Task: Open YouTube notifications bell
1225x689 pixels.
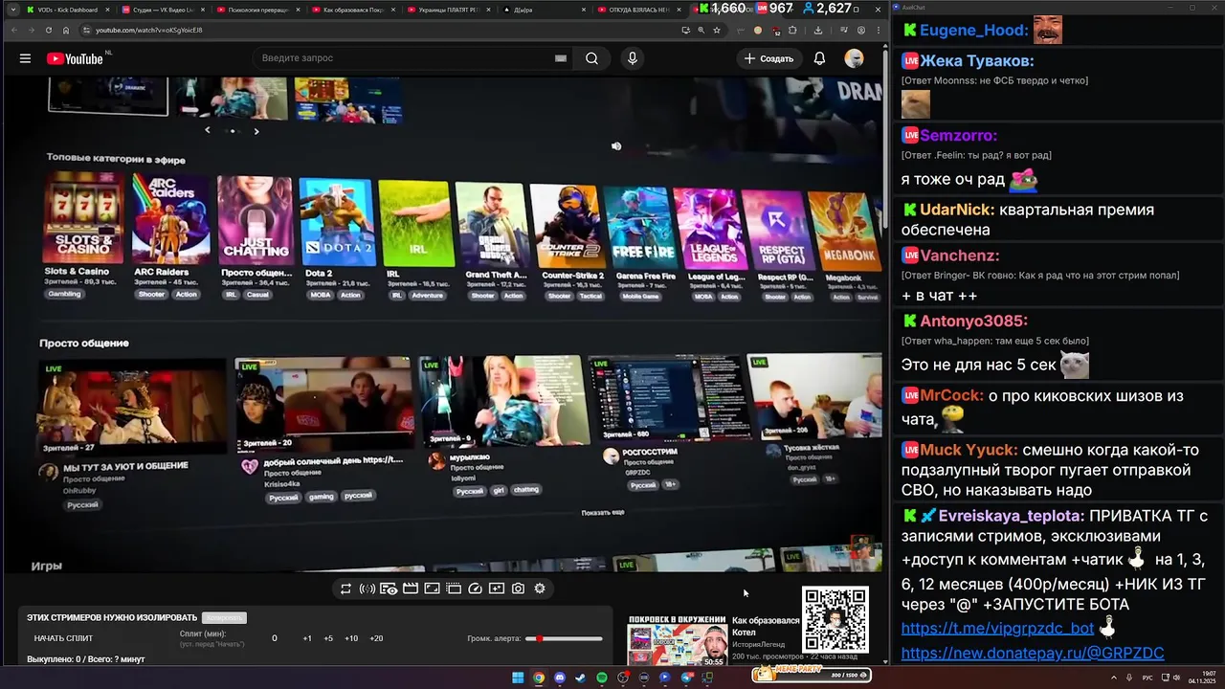Action: coord(819,58)
